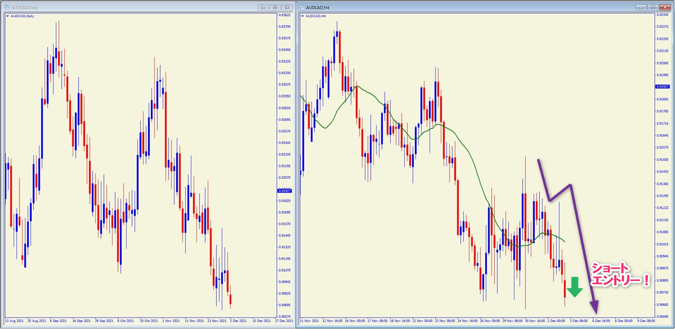Click the 0.91015 price level on H4 axis
The image size is (675, 329).
[x=663, y=244]
